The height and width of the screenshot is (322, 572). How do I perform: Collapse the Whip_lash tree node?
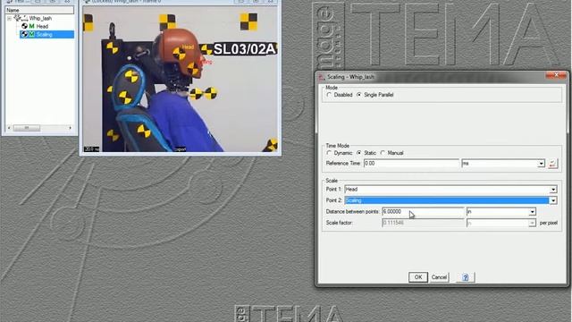9,18
